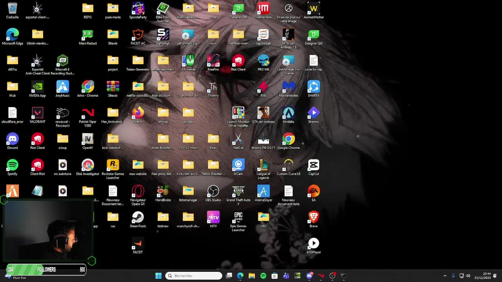502x282 pixels.
Task: Open JupyterLab shortcut
Action: click(264, 37)
